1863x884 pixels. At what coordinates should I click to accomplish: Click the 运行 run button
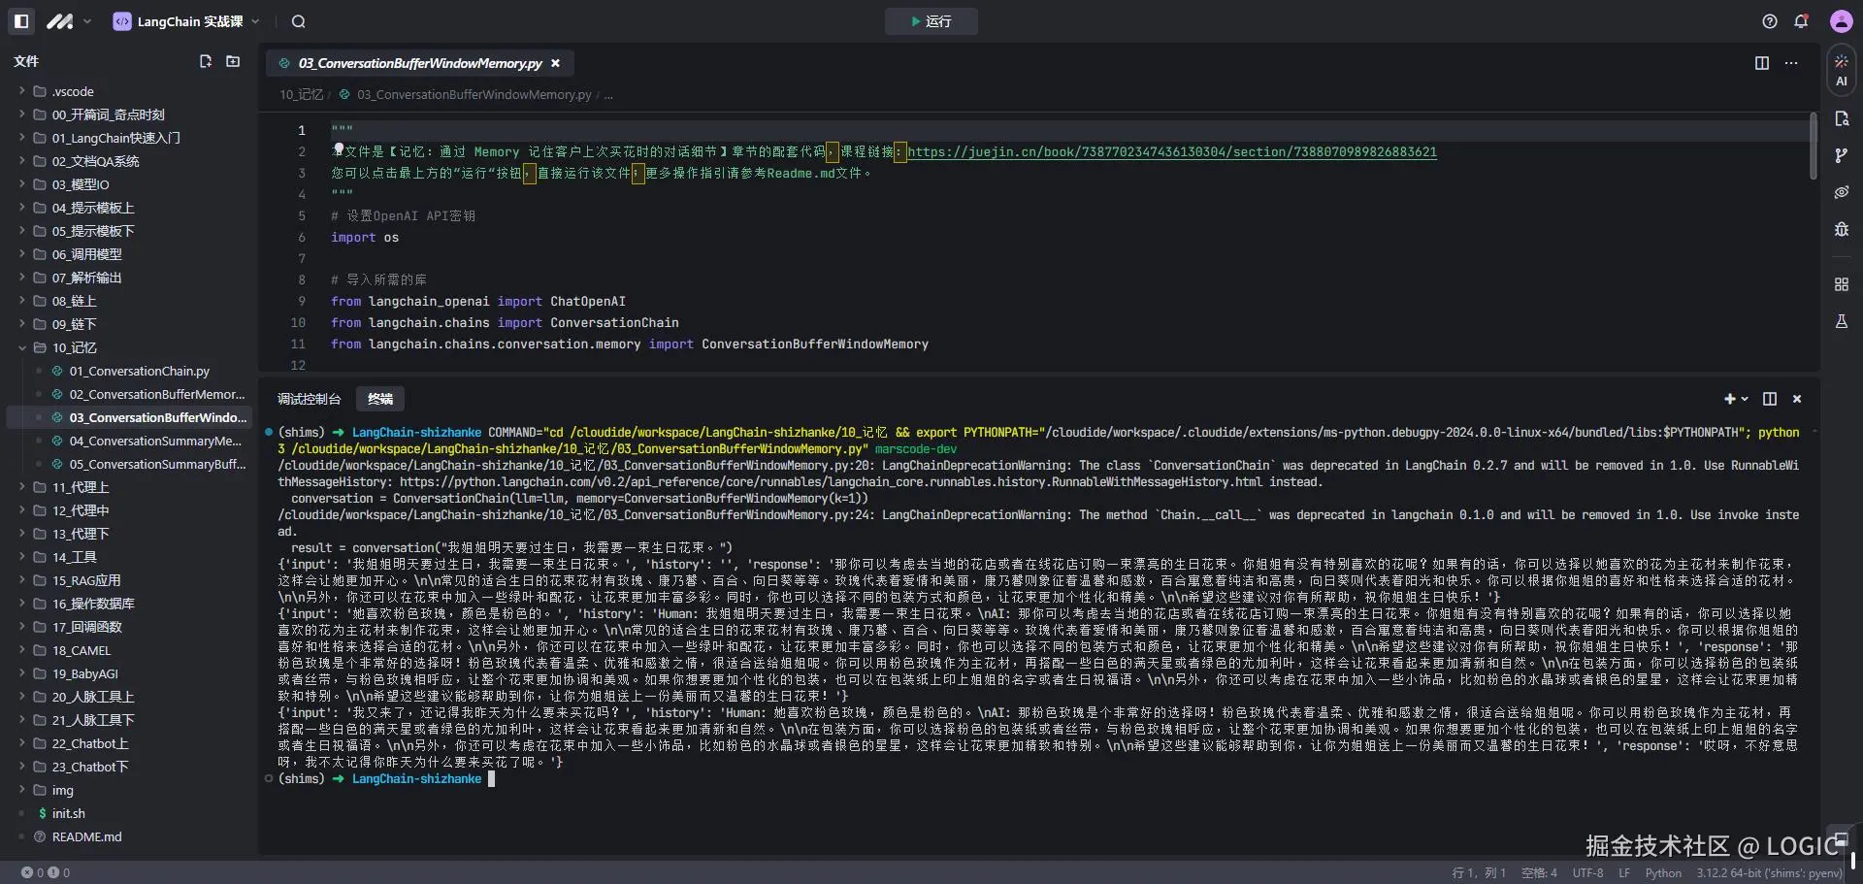(931, 21)
